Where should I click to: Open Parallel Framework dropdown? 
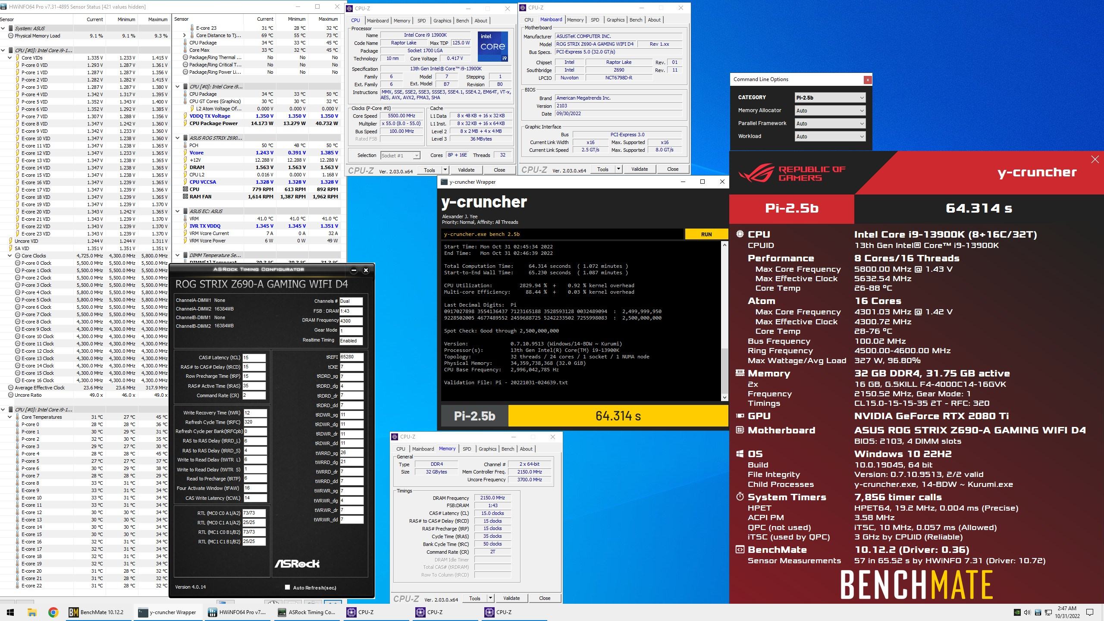[830, 124]
